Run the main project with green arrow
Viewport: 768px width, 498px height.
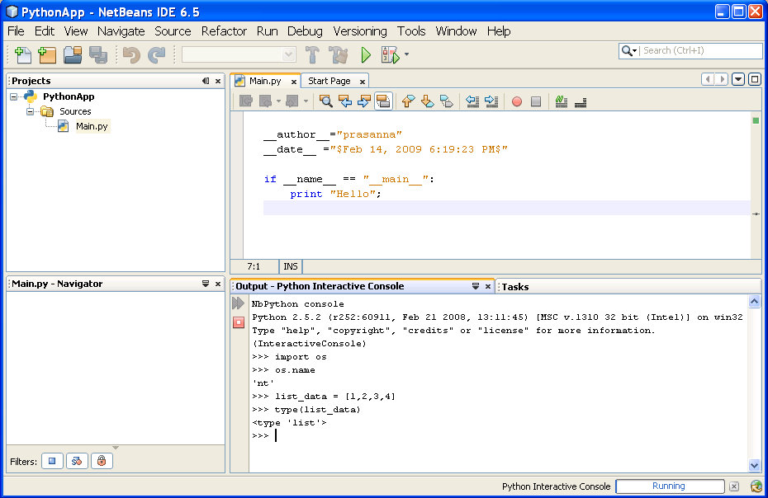tap(366, 54)
